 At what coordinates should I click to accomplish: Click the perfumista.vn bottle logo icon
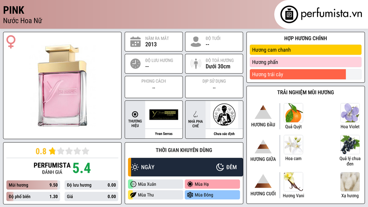[289, 14]
